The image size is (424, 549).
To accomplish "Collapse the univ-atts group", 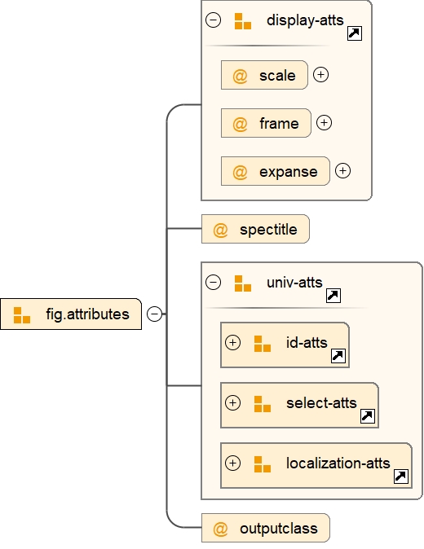I will pos(214,282).
